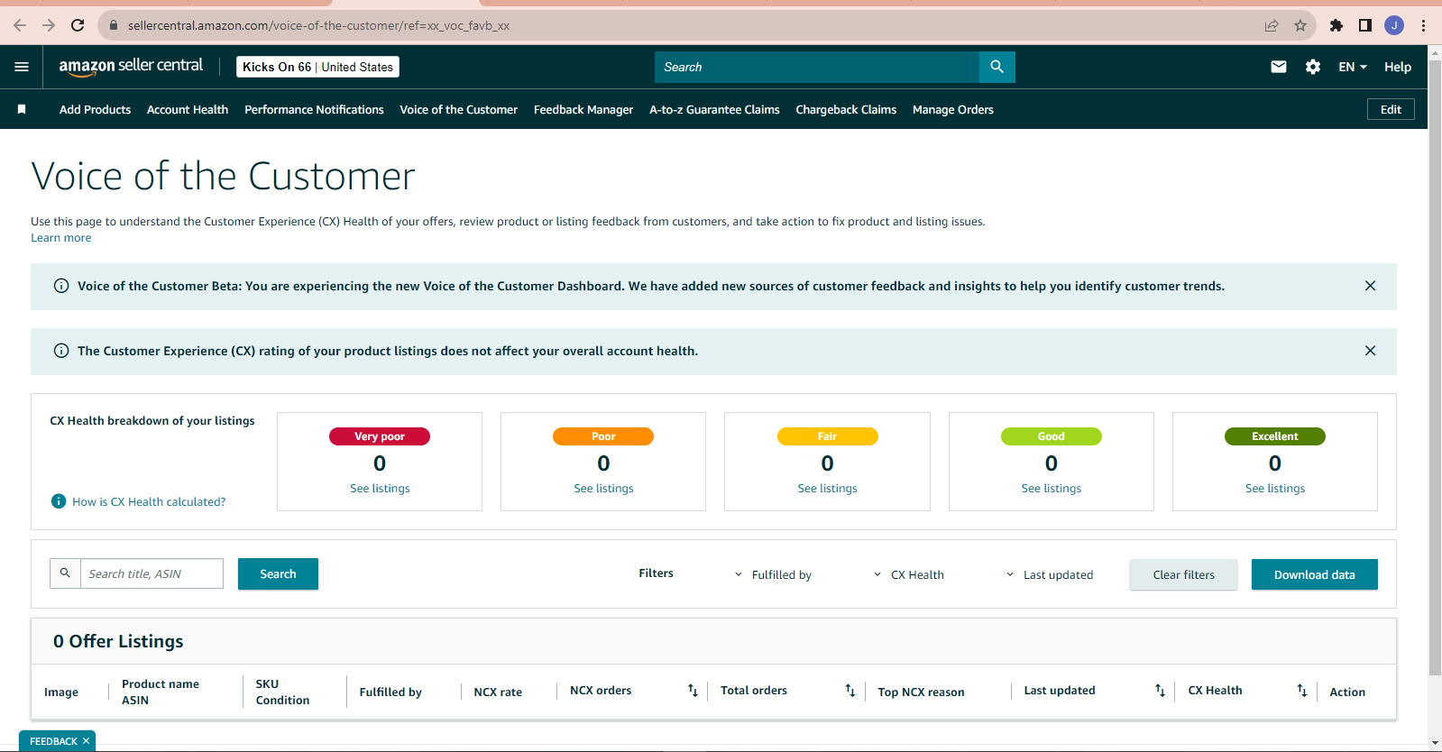See listings under Excellent

point(1274,488)
